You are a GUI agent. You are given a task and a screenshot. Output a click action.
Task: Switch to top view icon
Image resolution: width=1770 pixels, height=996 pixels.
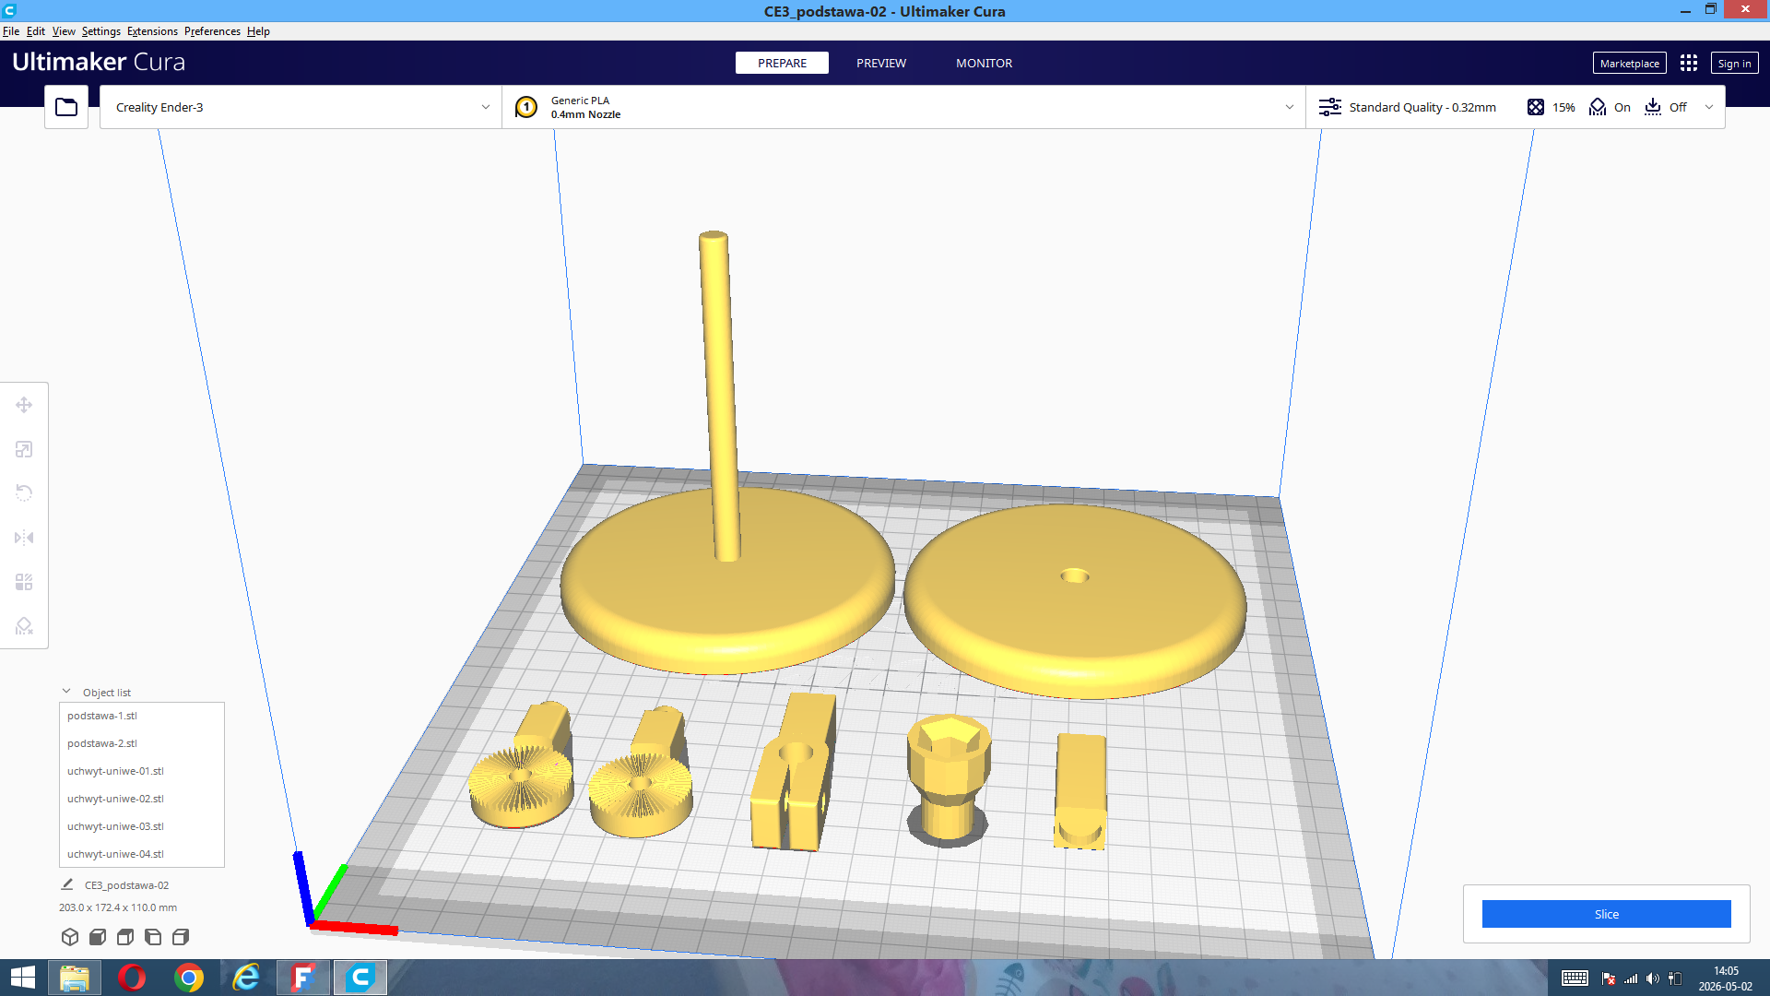coord(125,937)
